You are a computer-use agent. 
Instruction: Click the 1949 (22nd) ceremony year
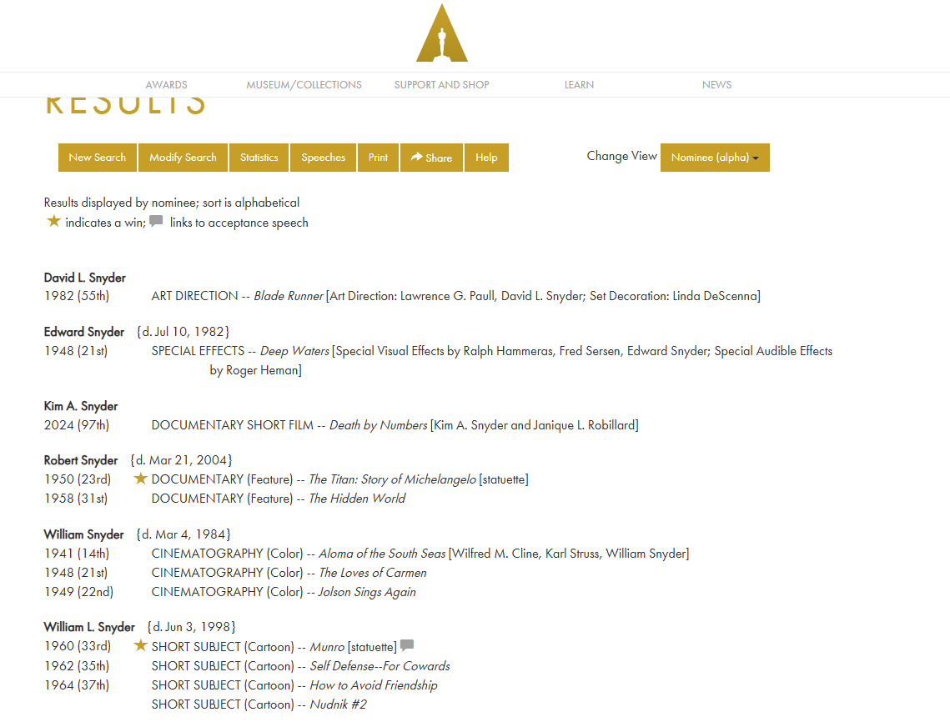[78, 592]
